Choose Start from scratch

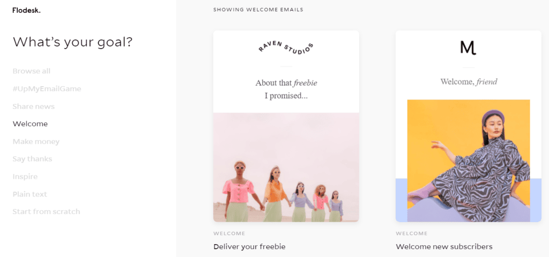(x=46, y=212)
